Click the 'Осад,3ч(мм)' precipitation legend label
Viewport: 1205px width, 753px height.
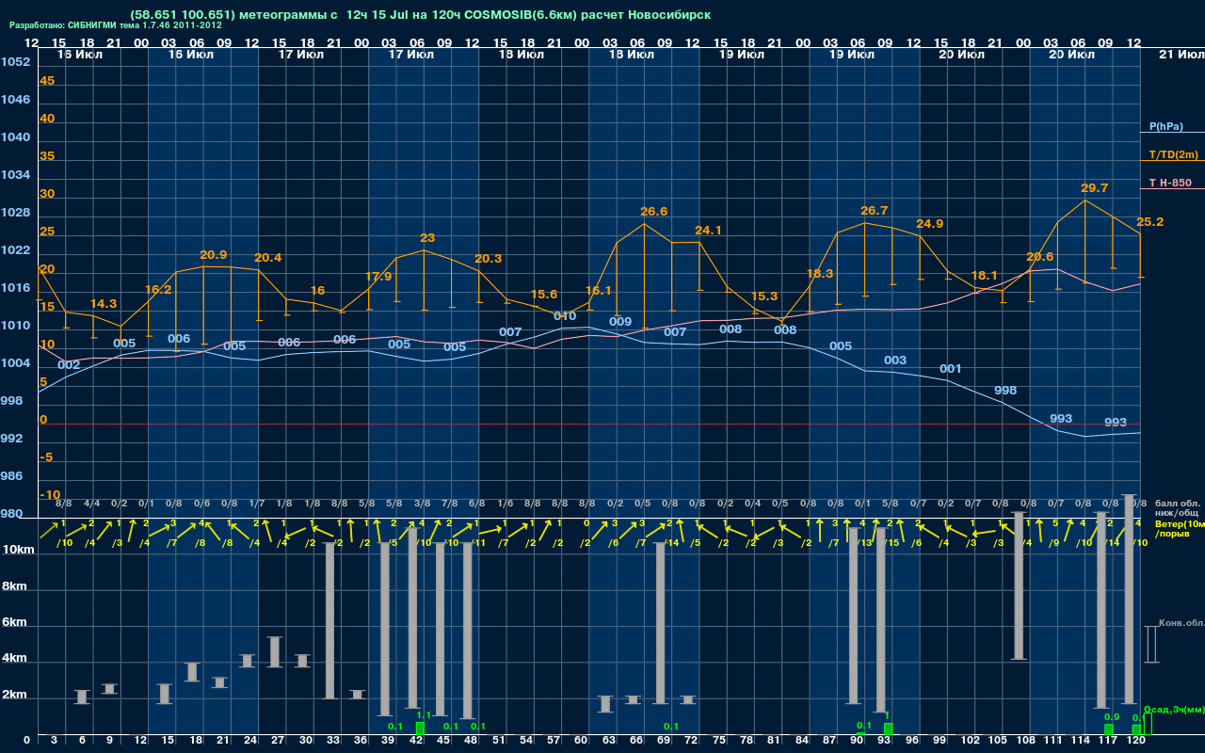1173,709
